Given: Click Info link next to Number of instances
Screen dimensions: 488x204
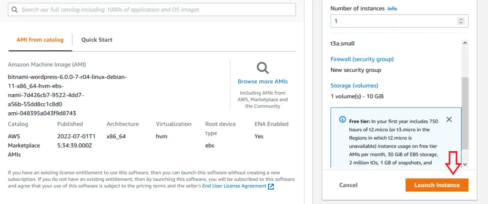Looking at the screenshot, I should 392,9.
